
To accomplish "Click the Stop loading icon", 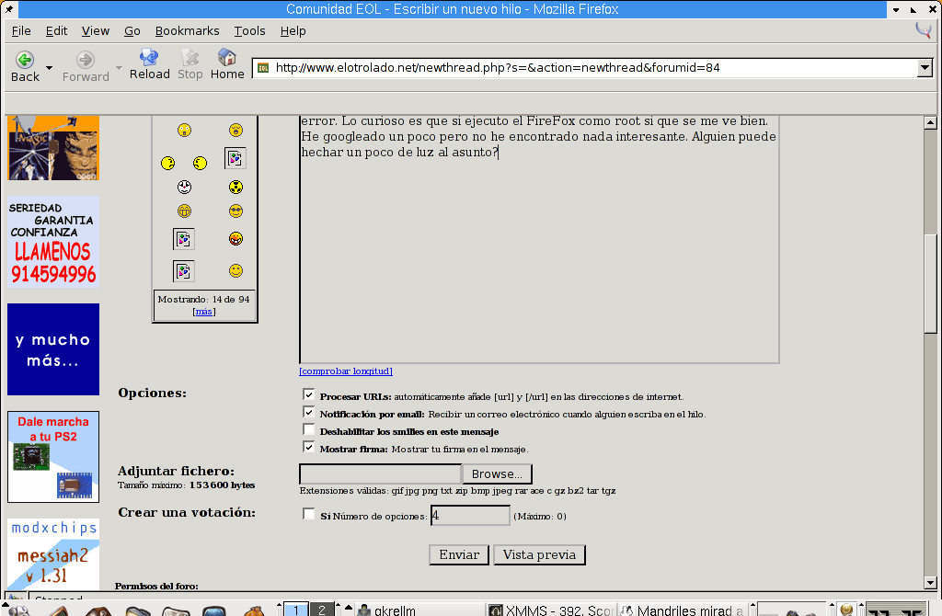I will pyautogui.click(x=190, y=58).
